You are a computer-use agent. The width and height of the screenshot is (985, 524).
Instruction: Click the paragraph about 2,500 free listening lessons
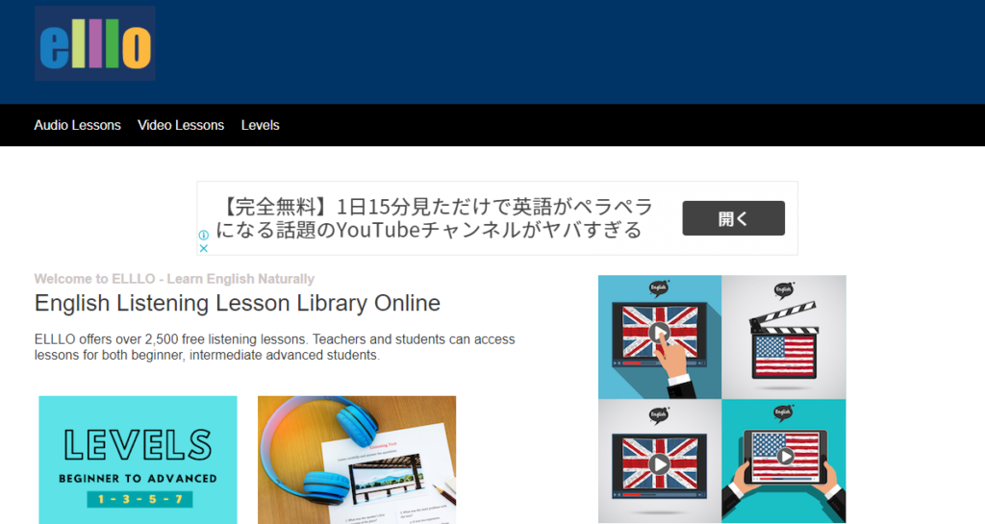click(x=274, y=347)
